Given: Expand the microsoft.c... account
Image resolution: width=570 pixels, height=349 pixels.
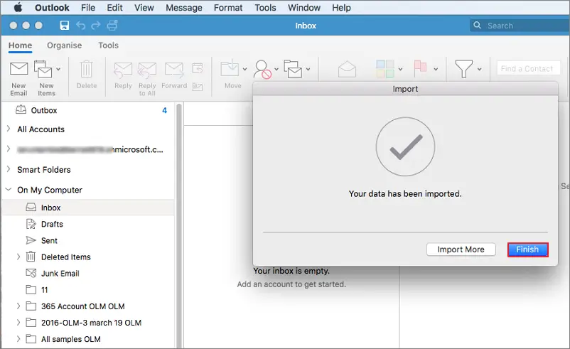Looking at the screenshot, I should click(9, 149).
